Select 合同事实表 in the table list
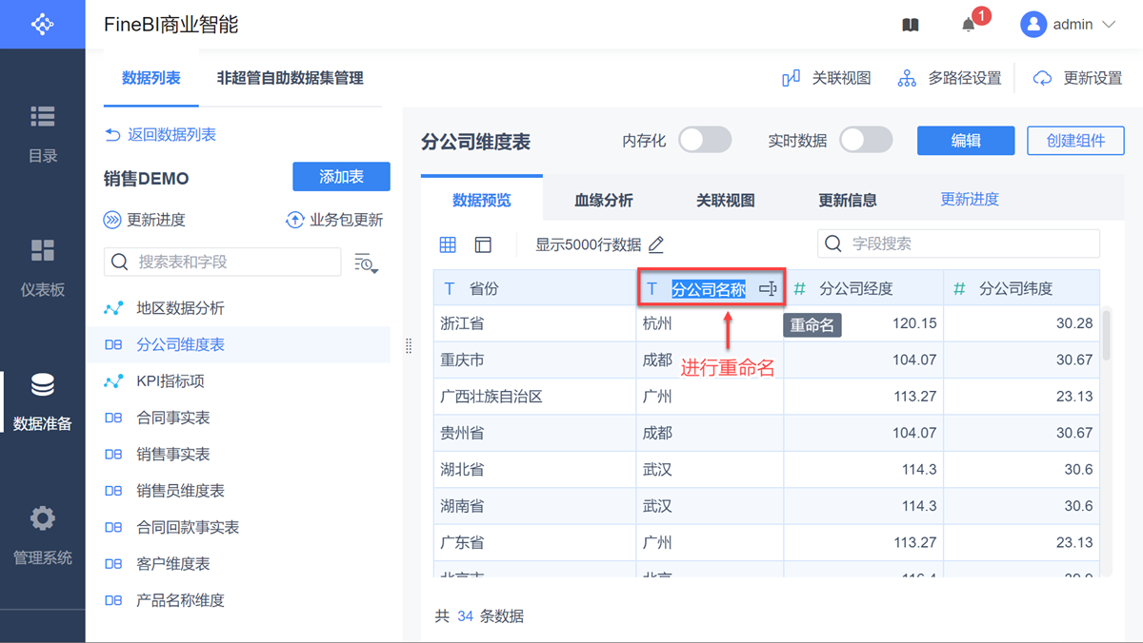Image resolution: width=1143 pixels, height=643 pixels. 173,418
